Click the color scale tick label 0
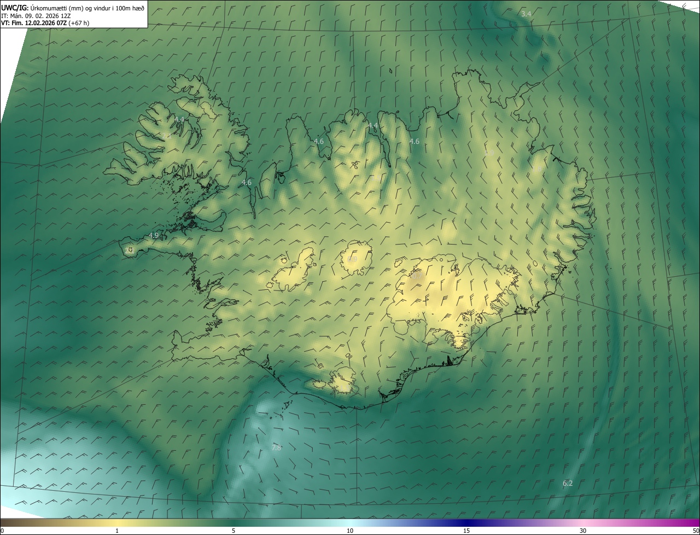This screenshot has width=700, height=535. click(x=2, y=531)
